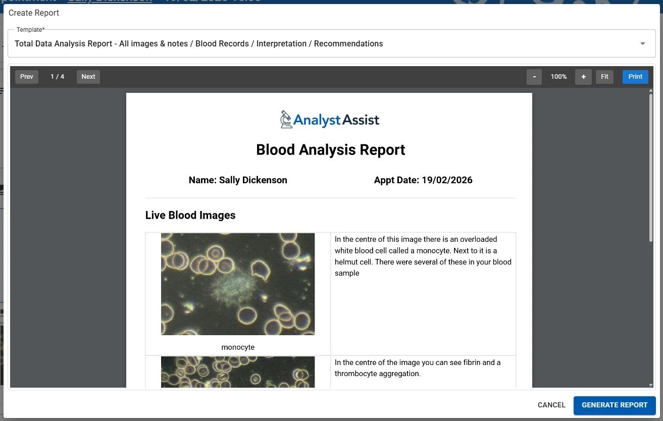This screenshot has width=663, height=421.
Task: Click the monocyte blood image
Action: coord(238,284)
